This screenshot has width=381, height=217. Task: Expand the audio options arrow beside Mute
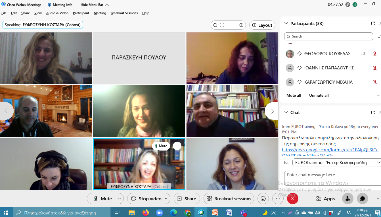(120, 199)
